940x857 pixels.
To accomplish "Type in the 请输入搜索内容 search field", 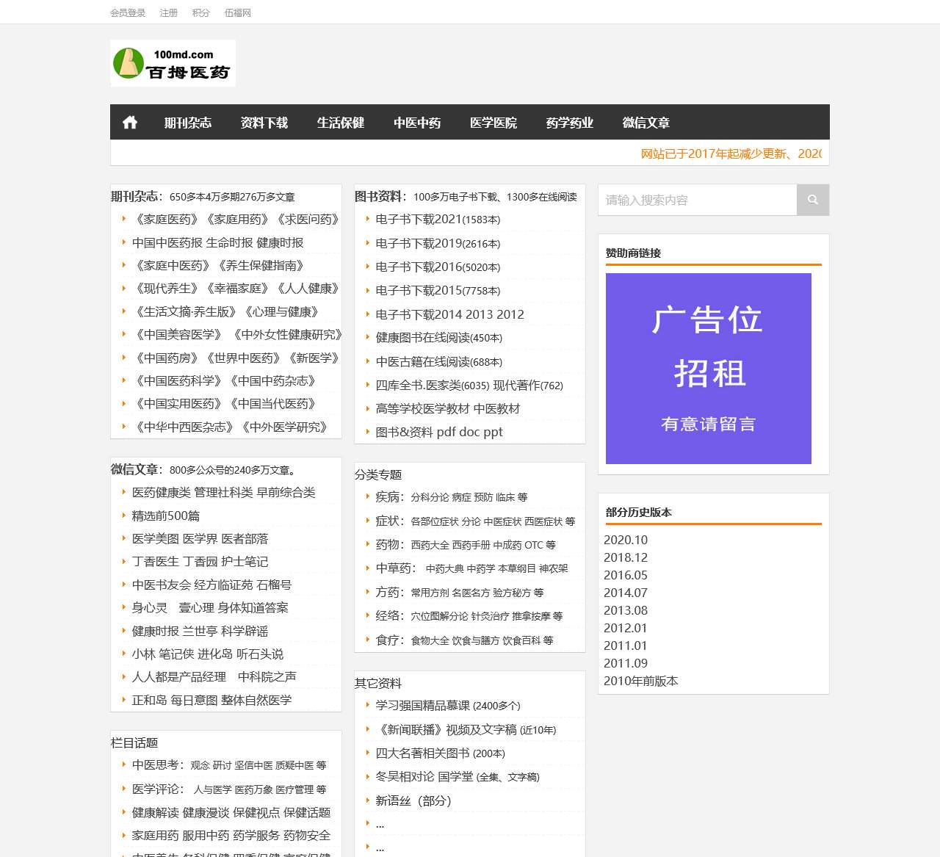I will (x=698, y=200).
